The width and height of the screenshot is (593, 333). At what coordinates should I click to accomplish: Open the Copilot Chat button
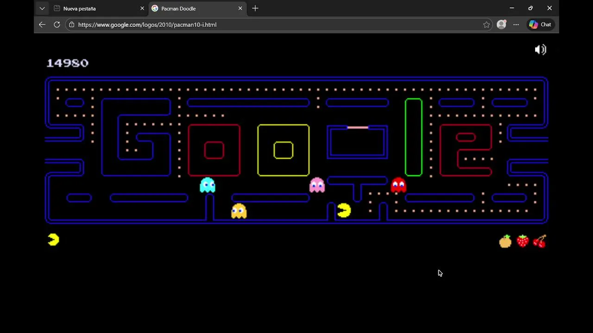point(540,25)
